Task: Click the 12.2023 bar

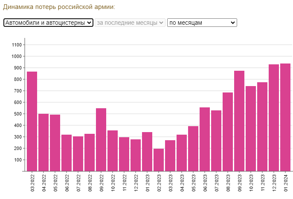Action: (x=274, y=118)
